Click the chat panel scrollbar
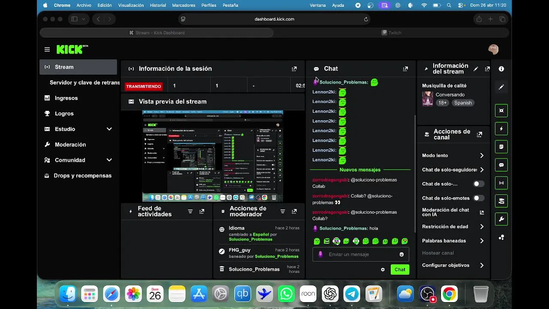This screenshot has width=549, height=309. pos(415,174)
